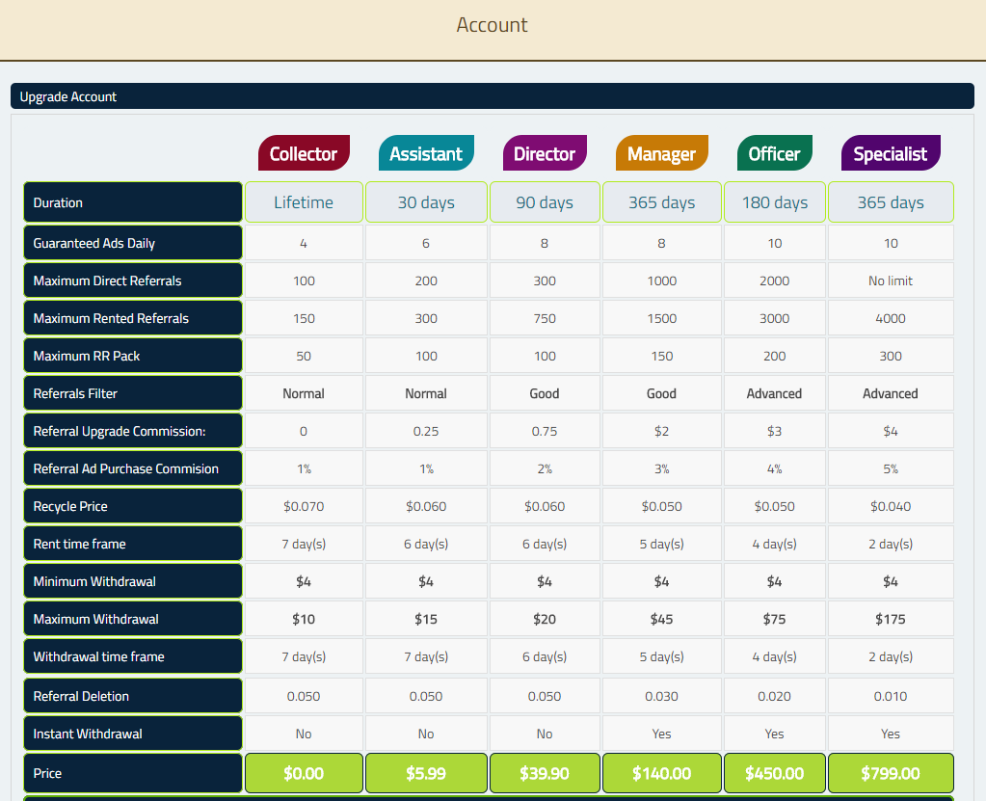Select the Price row label
Viewport: 986px width, 801px height.
click(132, 773)
